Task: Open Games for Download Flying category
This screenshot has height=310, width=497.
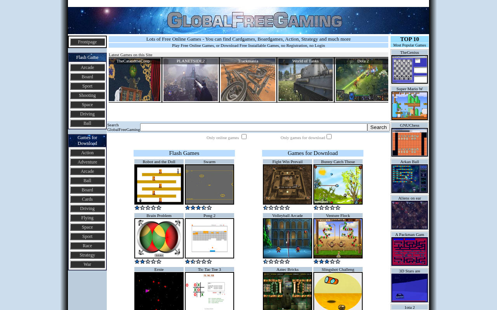Action: (87, 218)
